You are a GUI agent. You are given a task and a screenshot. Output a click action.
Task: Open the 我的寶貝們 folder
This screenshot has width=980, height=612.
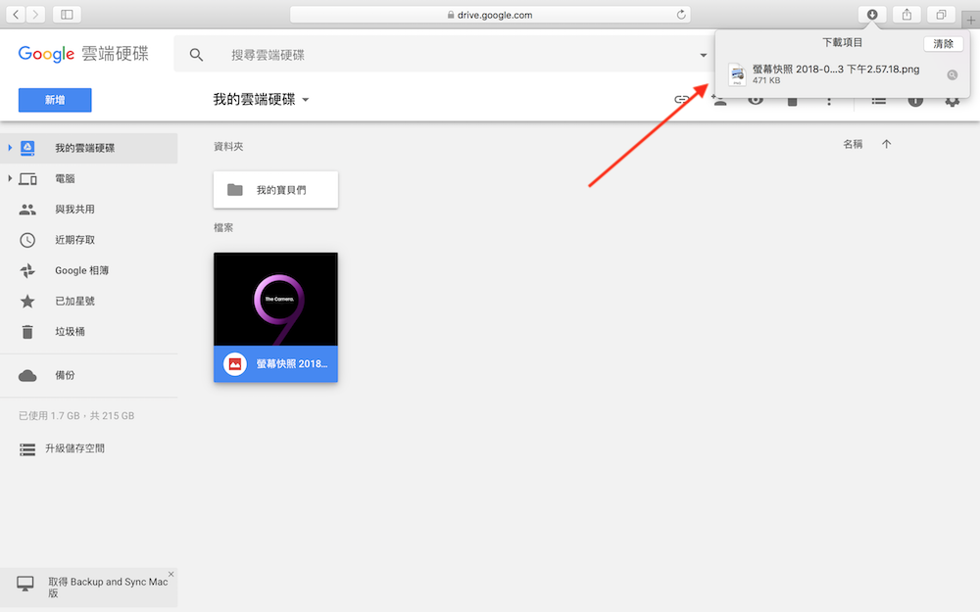click(x=275, y=190)
